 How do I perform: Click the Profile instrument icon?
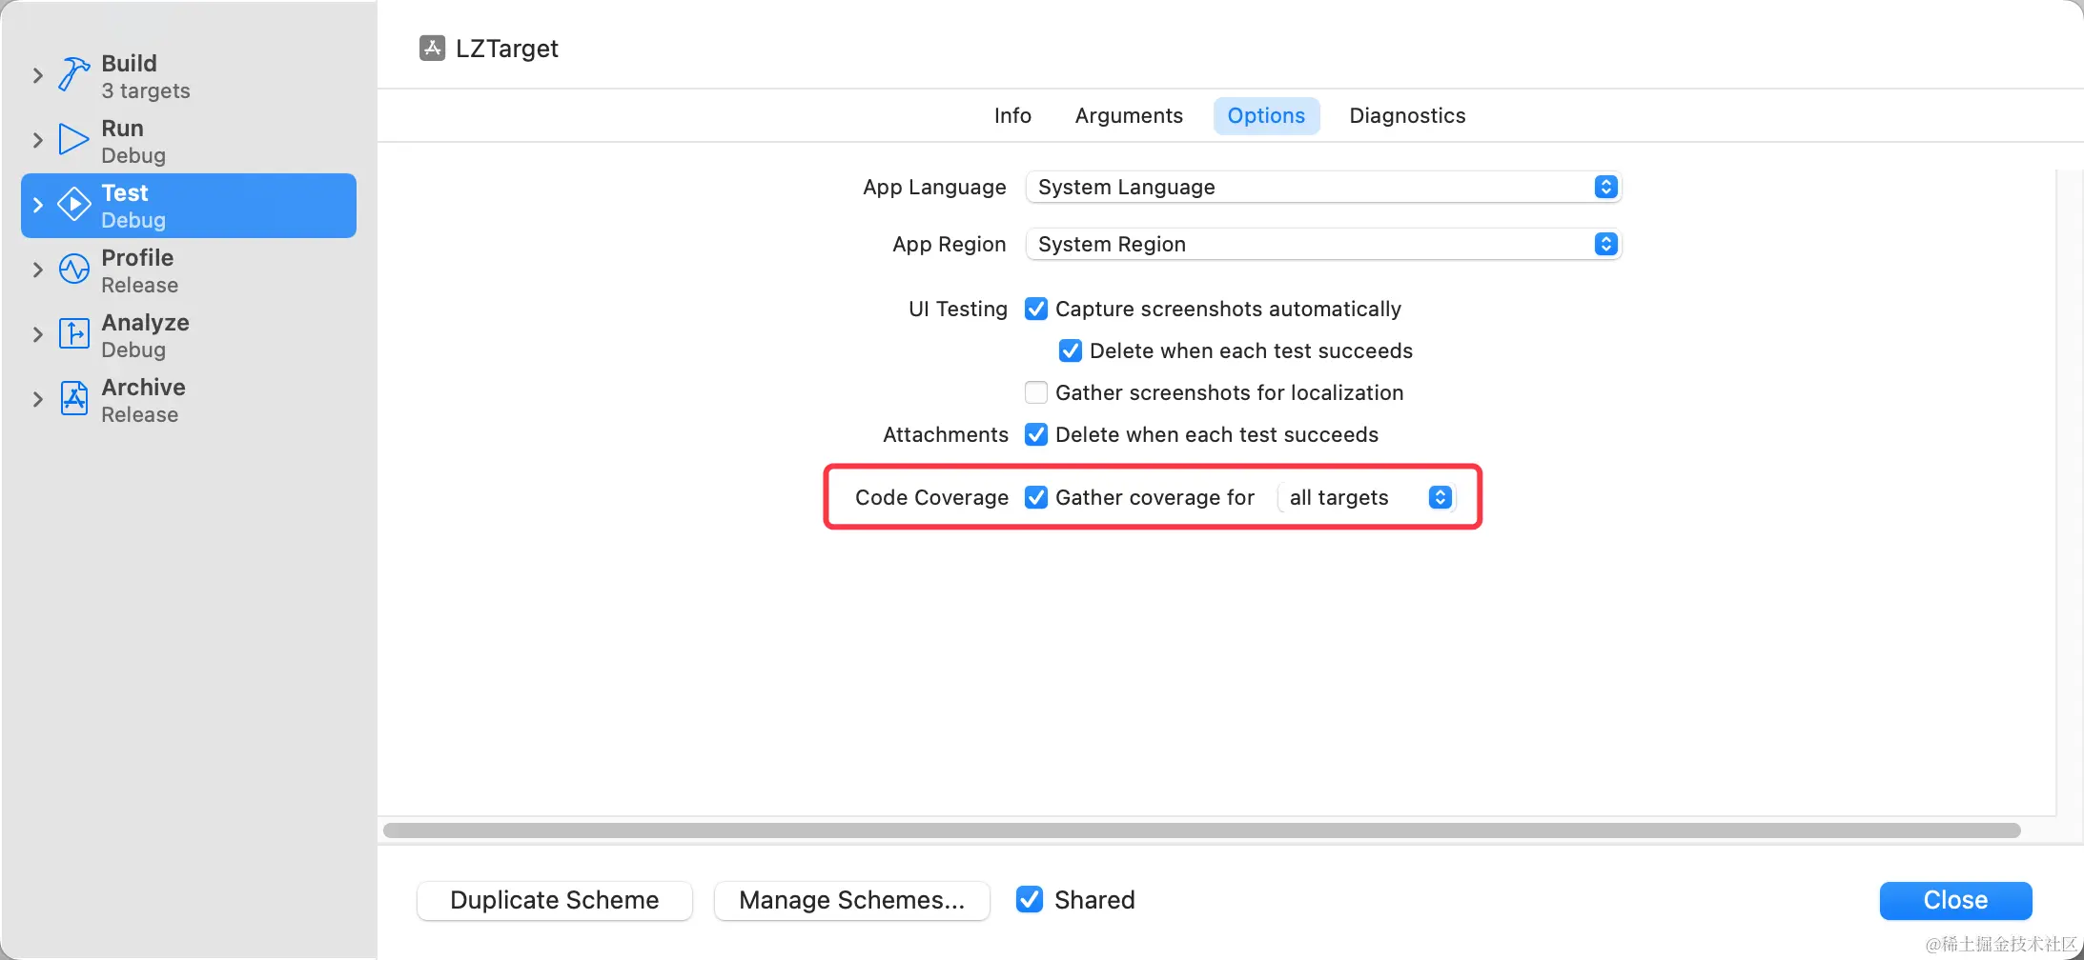[x=73, y=270]
